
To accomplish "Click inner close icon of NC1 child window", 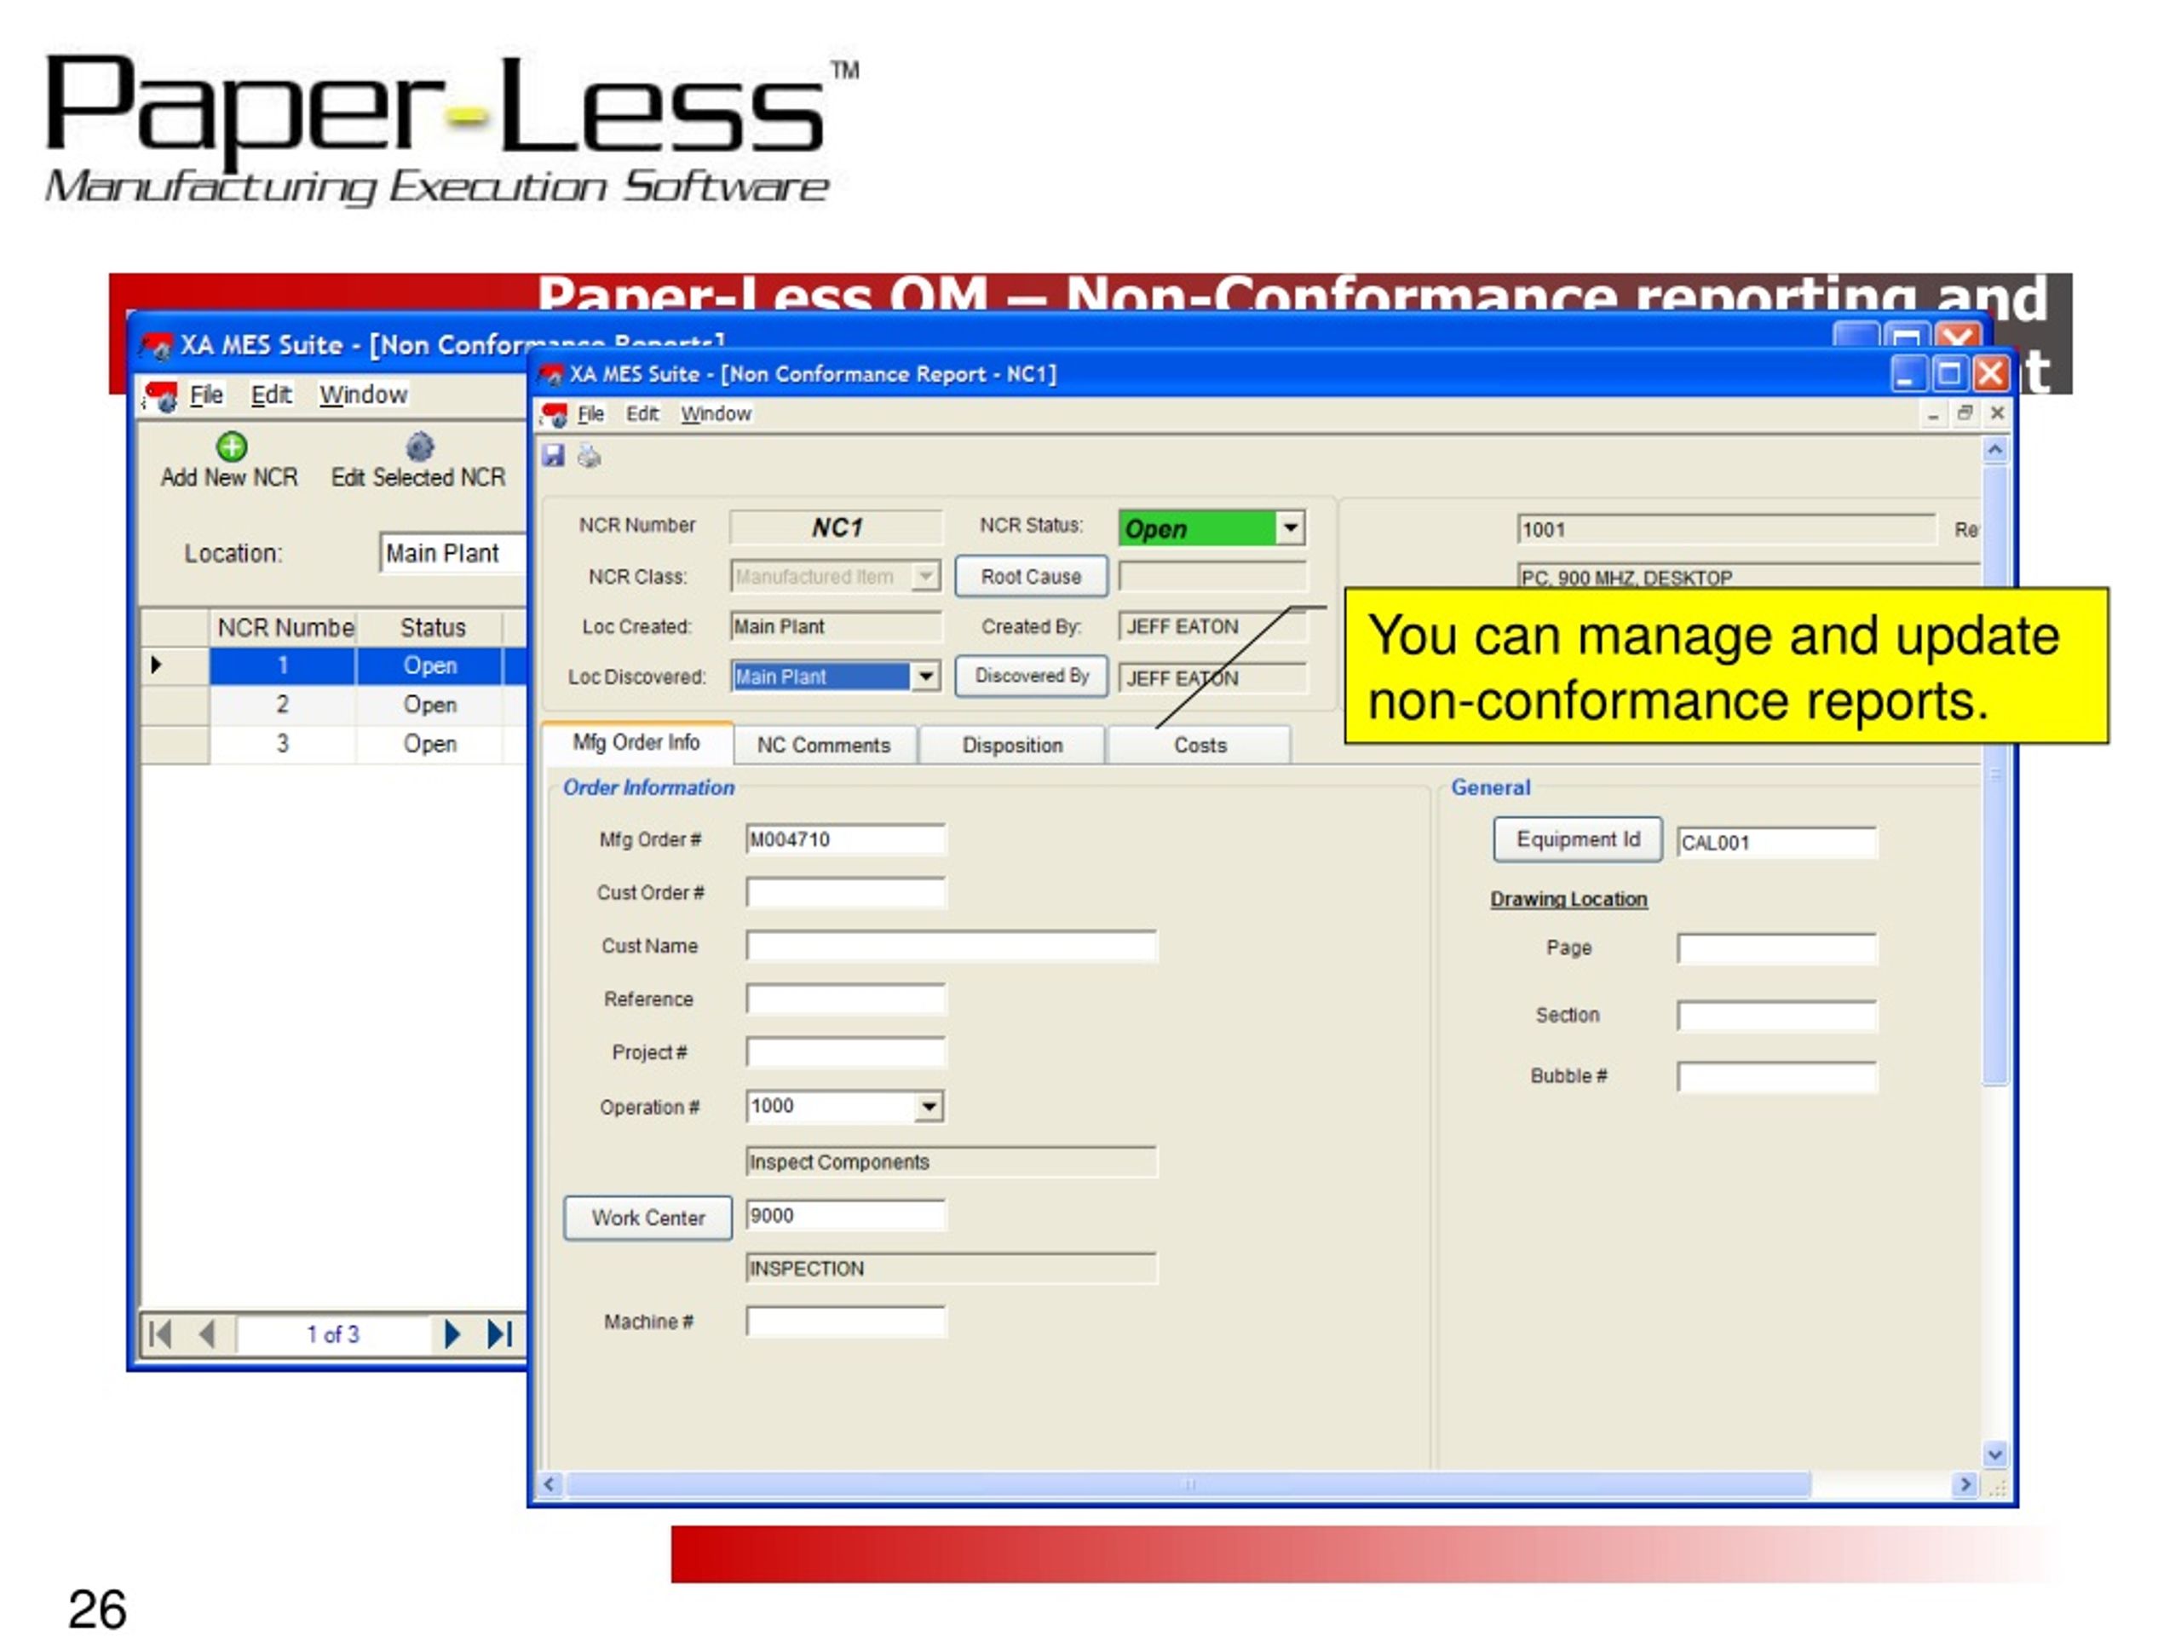I will 1997,414.
